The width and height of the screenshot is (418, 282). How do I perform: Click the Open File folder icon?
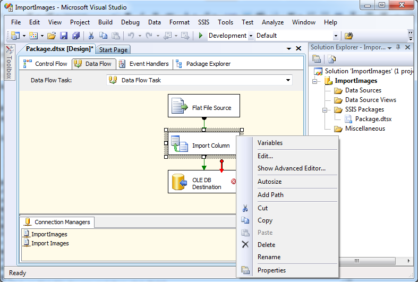coord(52,36)
